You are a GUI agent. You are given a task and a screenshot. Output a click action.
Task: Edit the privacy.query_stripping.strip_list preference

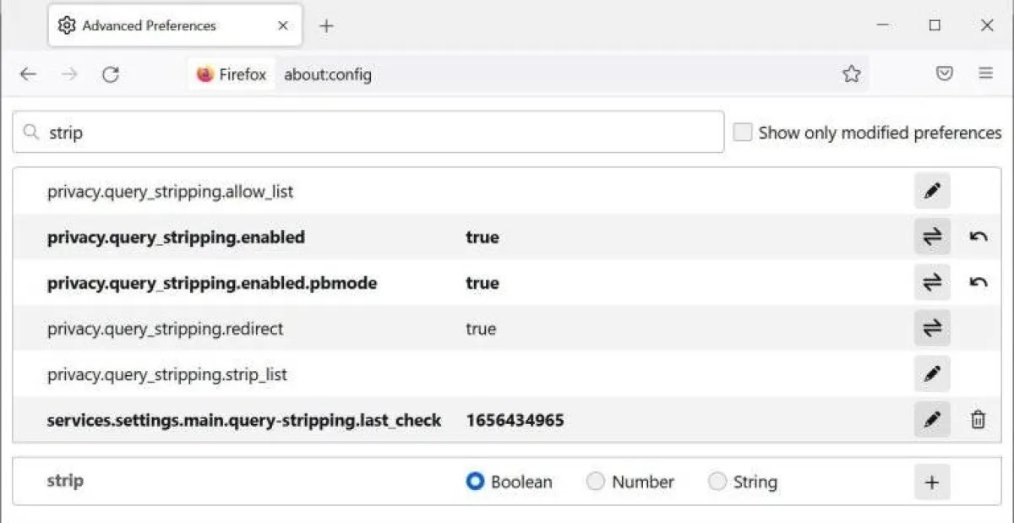[932, 374]
